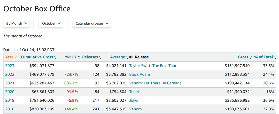Go to the 2021 year page
The image size is (279, 114).
point(10,83)
